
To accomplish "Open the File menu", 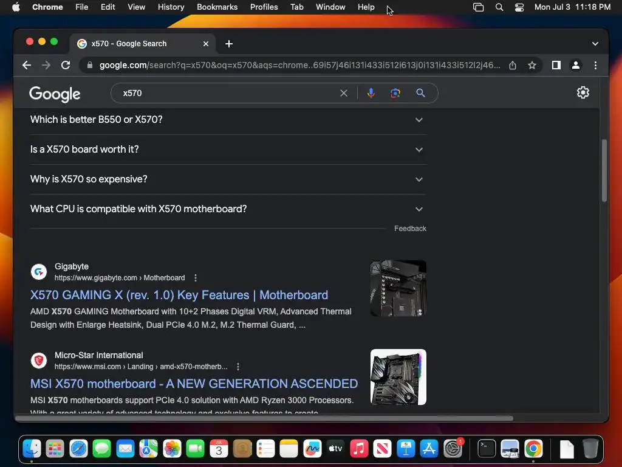I will click(x=82, y=7).
